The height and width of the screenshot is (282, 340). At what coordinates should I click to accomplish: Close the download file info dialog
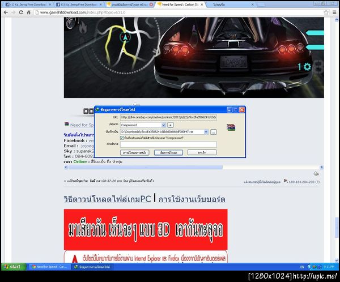pyautogui.click(x=242, y=110)
